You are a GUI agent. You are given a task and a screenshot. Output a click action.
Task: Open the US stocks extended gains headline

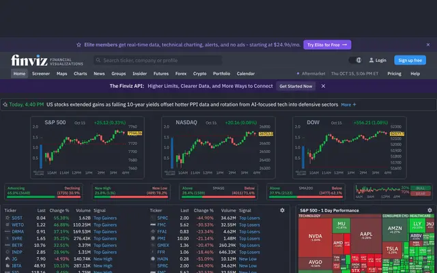[193, 104]
